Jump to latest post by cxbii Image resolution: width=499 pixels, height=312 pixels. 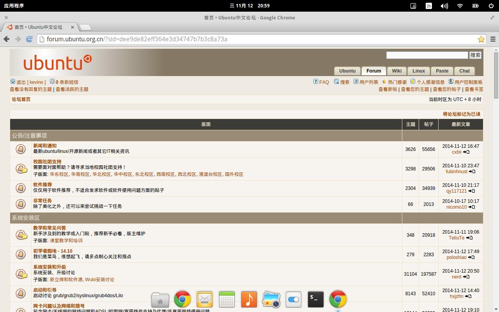tap(466, 152)
